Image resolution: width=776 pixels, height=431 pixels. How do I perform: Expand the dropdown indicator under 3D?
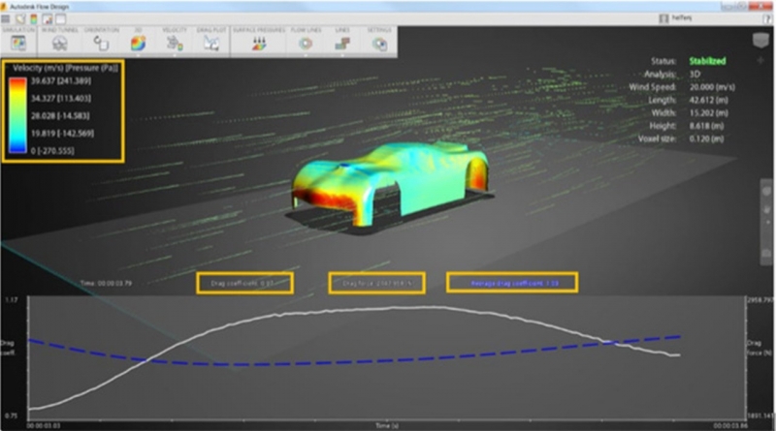(138, 54)
